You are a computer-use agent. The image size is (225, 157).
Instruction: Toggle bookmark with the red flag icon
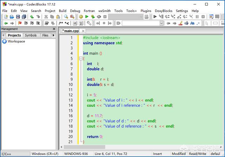[20, 23]
